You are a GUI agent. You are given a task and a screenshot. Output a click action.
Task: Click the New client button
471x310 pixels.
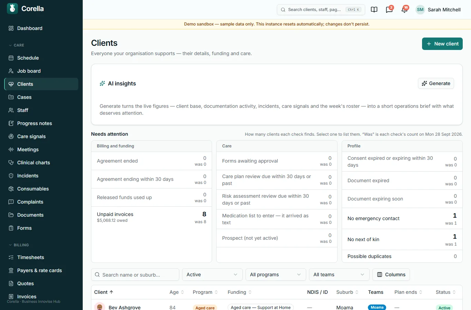click(x=442, y=44)
